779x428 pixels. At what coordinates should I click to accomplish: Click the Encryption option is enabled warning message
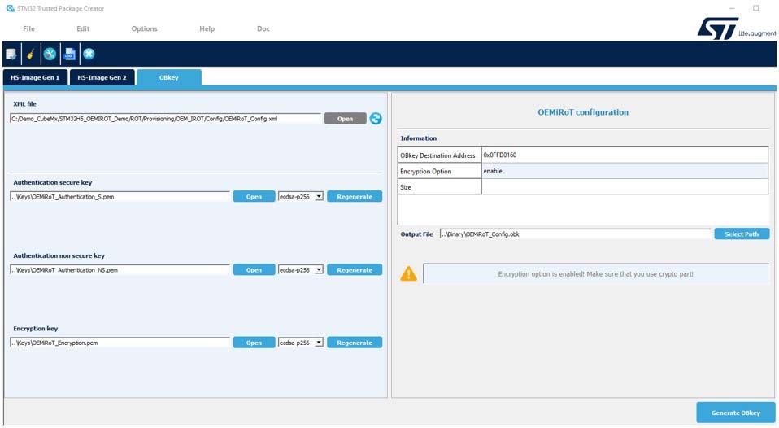(596, 274)
